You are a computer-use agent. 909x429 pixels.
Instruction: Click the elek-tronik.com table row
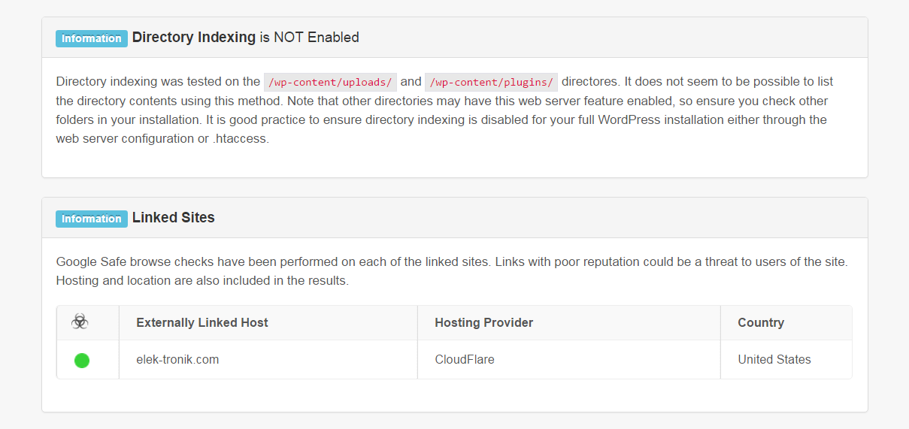pyautogui.click(x=454, y=360)
